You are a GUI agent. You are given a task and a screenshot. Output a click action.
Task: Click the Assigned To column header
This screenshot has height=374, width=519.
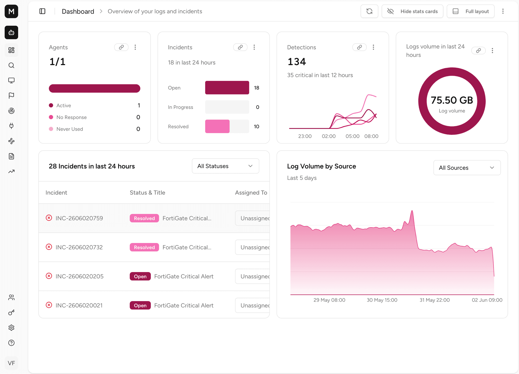tap(251, 192)
